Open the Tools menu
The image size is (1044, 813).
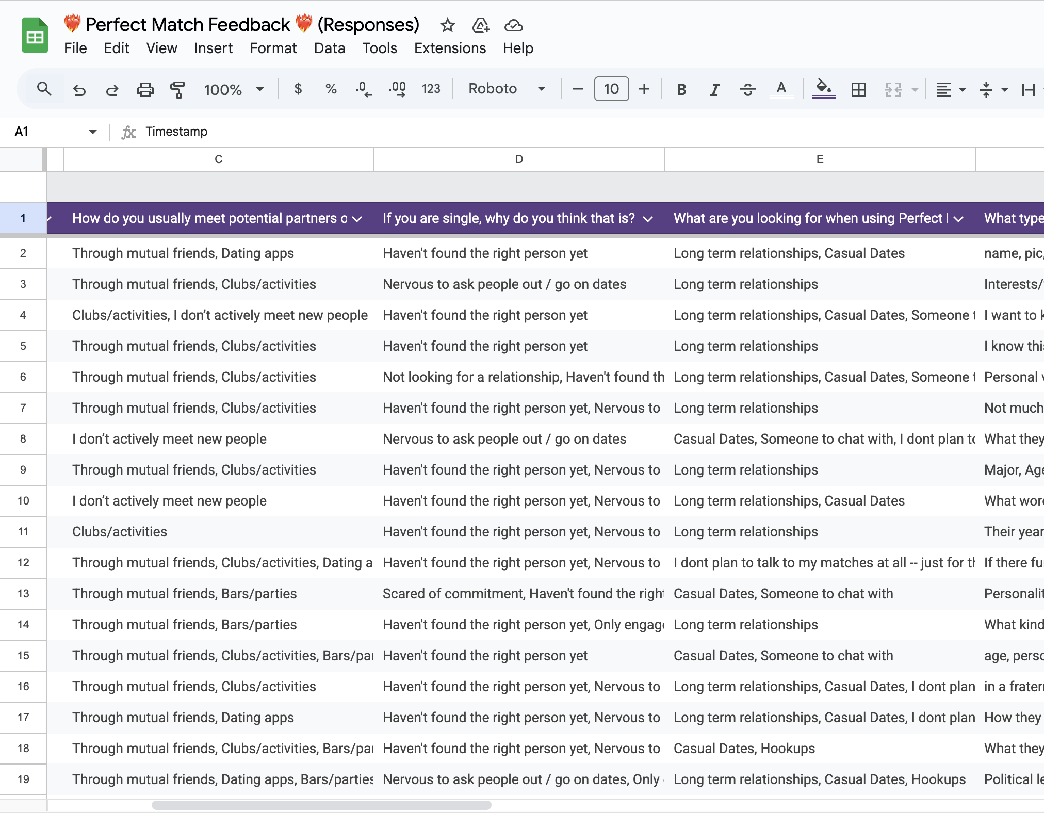tap(380, 48)
